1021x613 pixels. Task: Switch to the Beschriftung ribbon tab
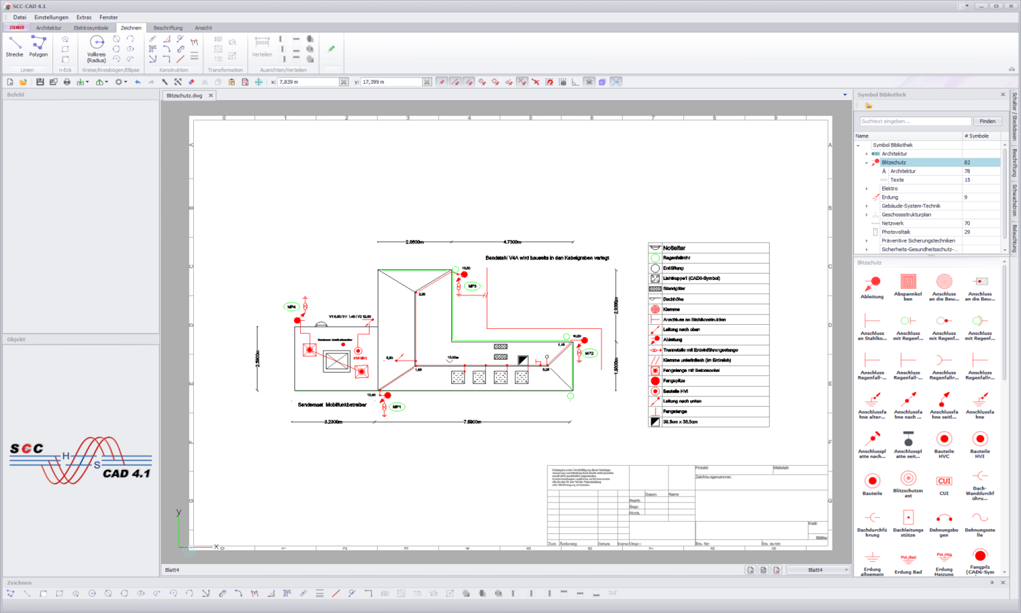click(167, 28)
